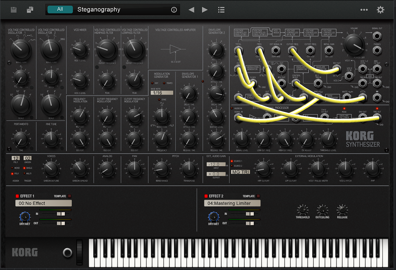Toggle external modulation SOURCE 1

pyautogui.click(x=232, y=161)
